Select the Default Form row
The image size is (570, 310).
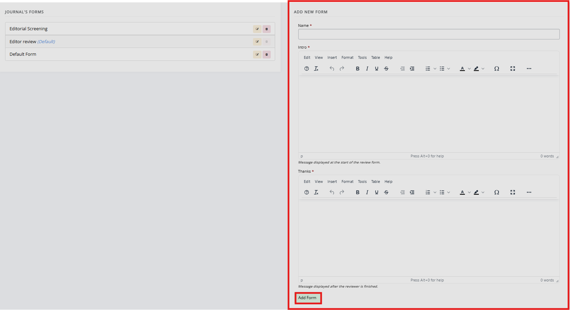tap(140, 54)
